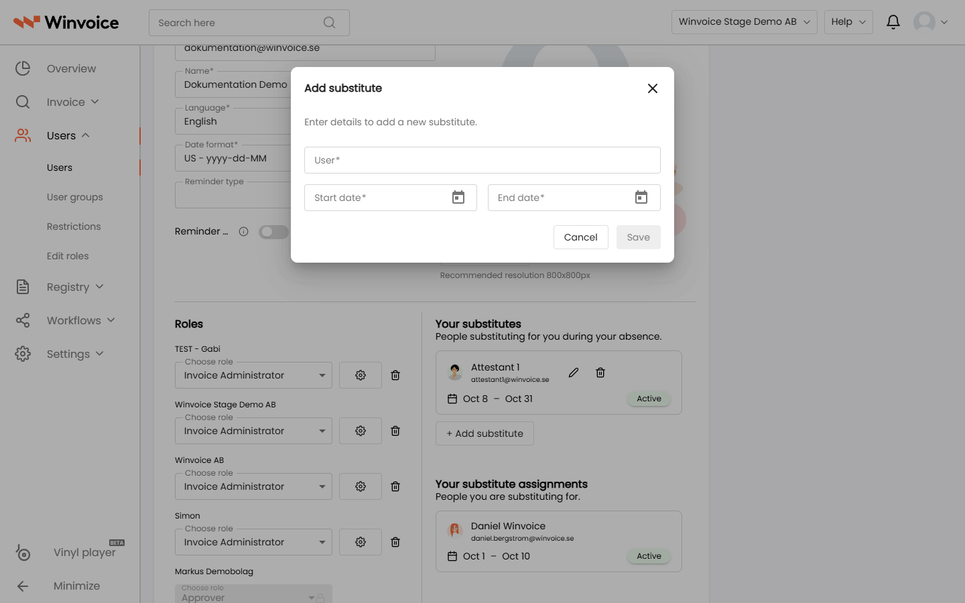Image resolution: width=965 pixels, height=603 pixels.
Task: Delete the Winvoice Stage Demo AB role
Action: click(395, 431)
